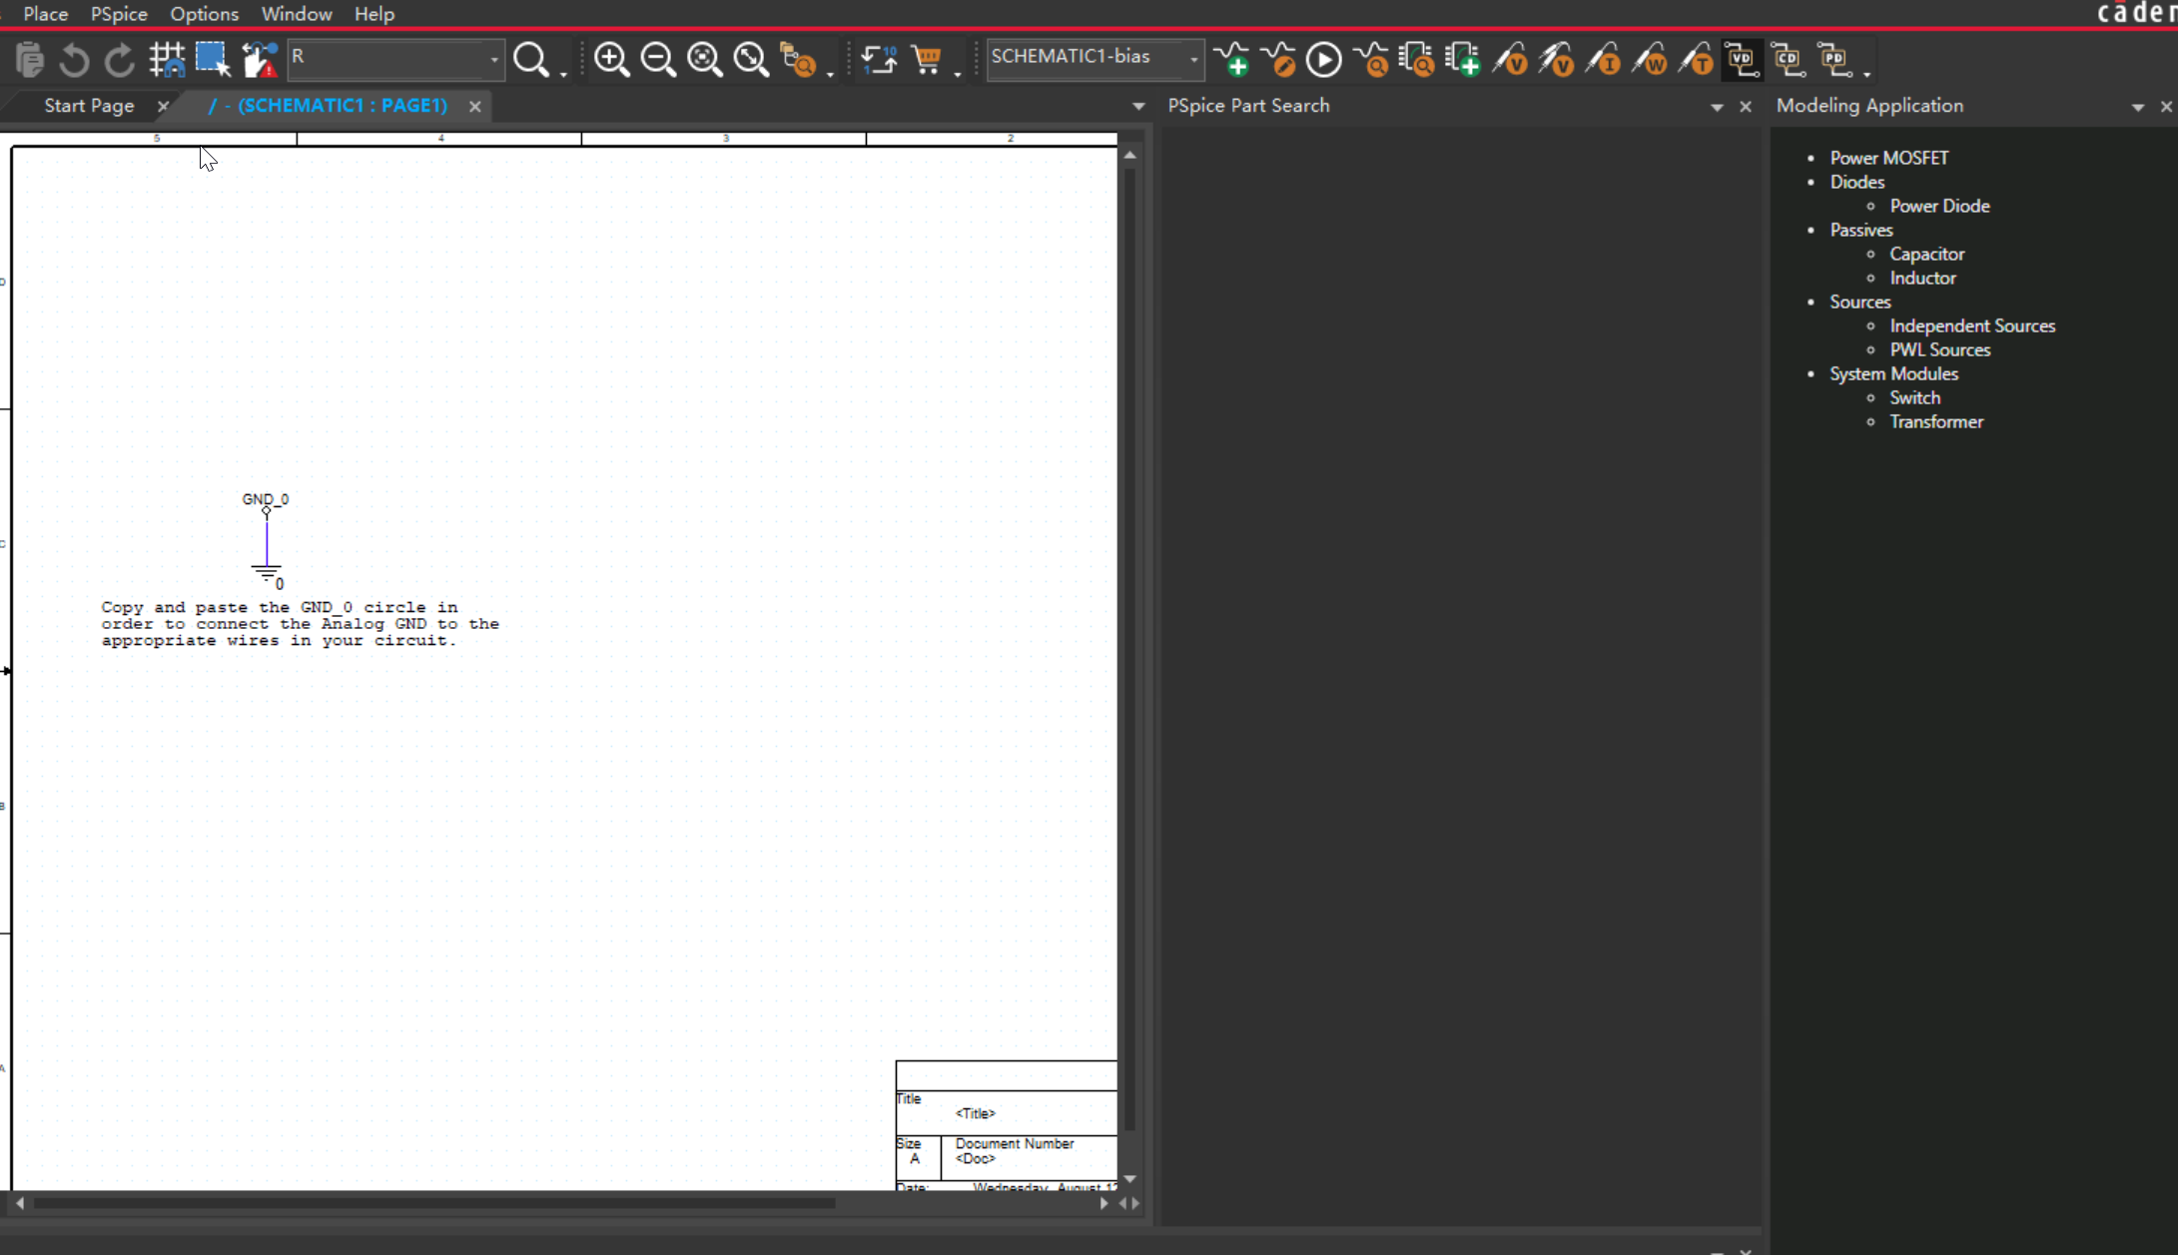Viewport: 2178px width, 1255px height.
Task: Click the Zoom In magnifier icon
Action: (x=611, y=60)
